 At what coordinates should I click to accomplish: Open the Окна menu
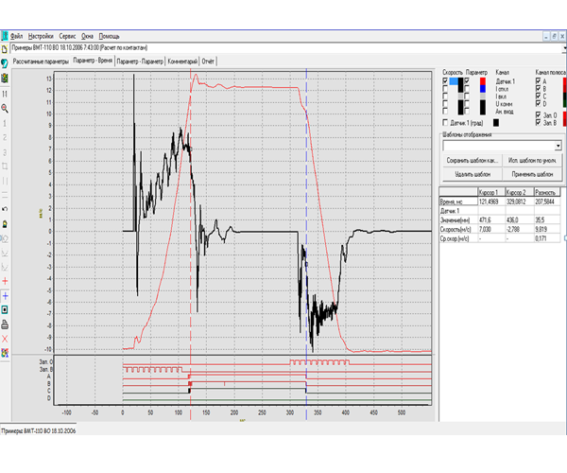[x=87, y=36]
